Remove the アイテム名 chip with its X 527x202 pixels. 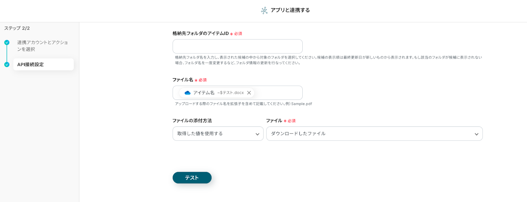point(249,93)
